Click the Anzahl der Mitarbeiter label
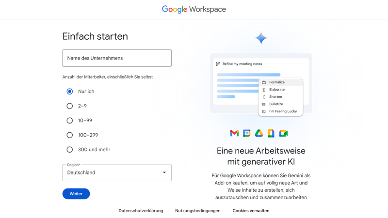This screenshot has width=388, height=218. coord(107,77)
